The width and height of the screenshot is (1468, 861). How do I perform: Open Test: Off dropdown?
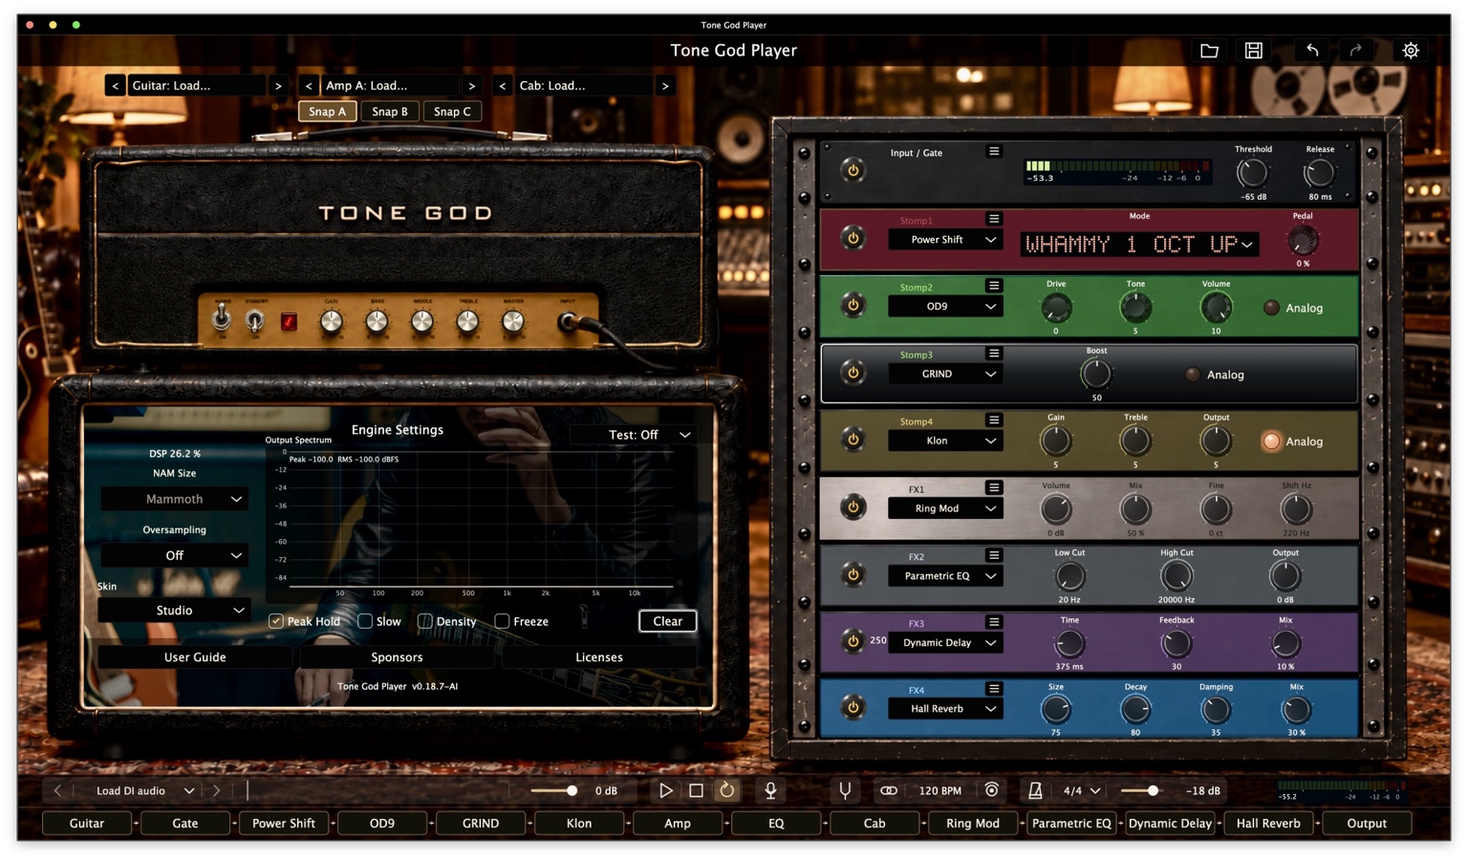pyautogui.click(x=633, y=435)
